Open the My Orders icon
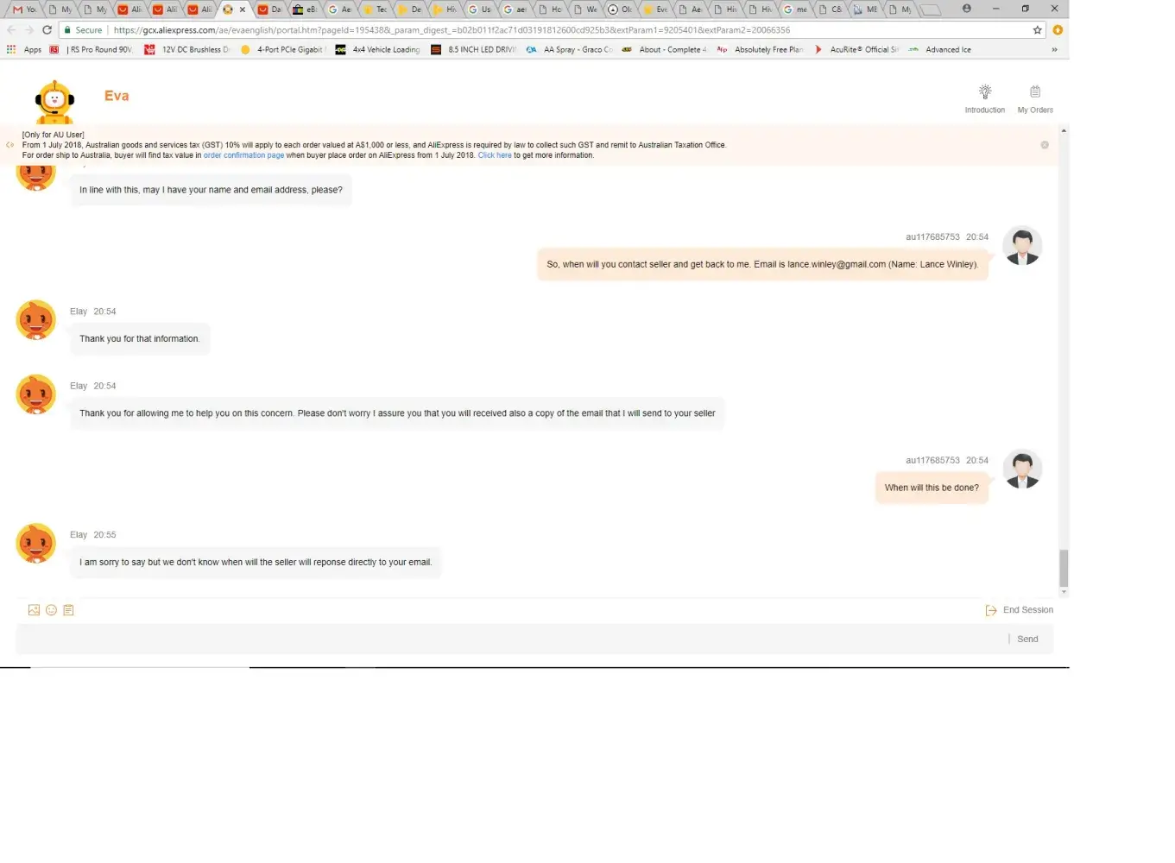Image resolution: width=1175 pixels, height=863 pixels. point(1035,91)
